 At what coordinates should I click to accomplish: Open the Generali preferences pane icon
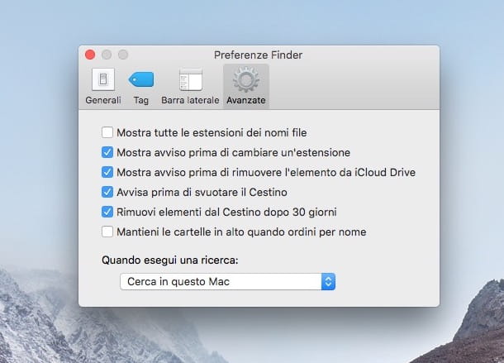(x=102, y=79)
